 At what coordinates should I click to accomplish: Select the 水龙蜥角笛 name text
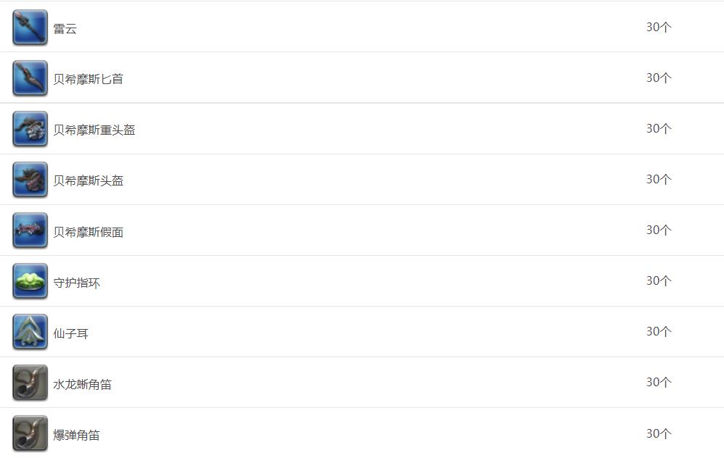[82, 384]
